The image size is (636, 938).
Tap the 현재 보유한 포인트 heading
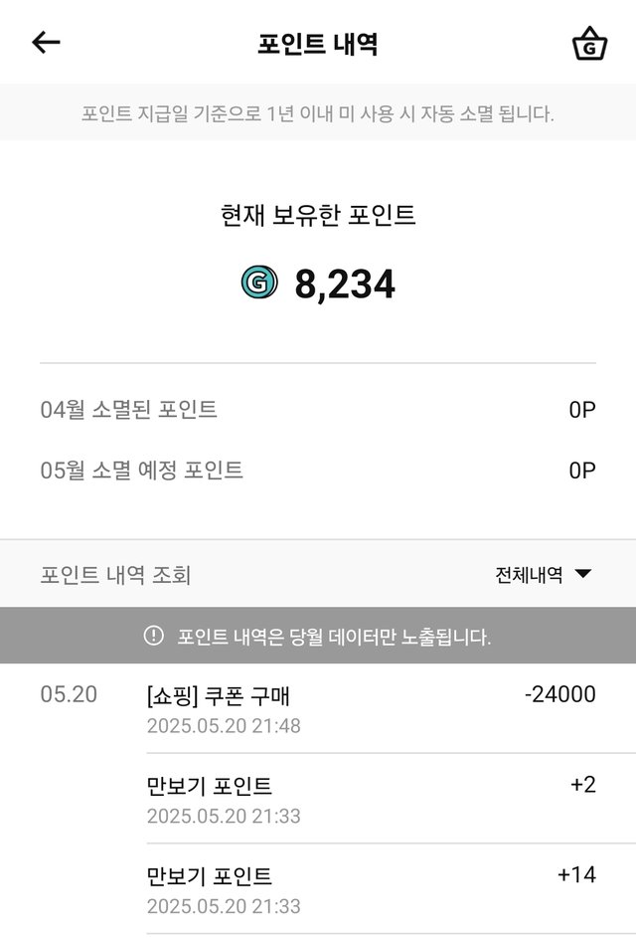coord(318,216)
